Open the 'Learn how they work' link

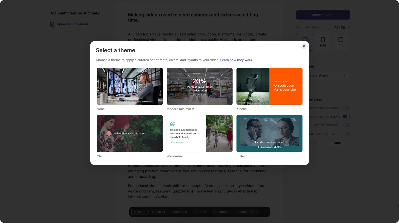point(236,60)
